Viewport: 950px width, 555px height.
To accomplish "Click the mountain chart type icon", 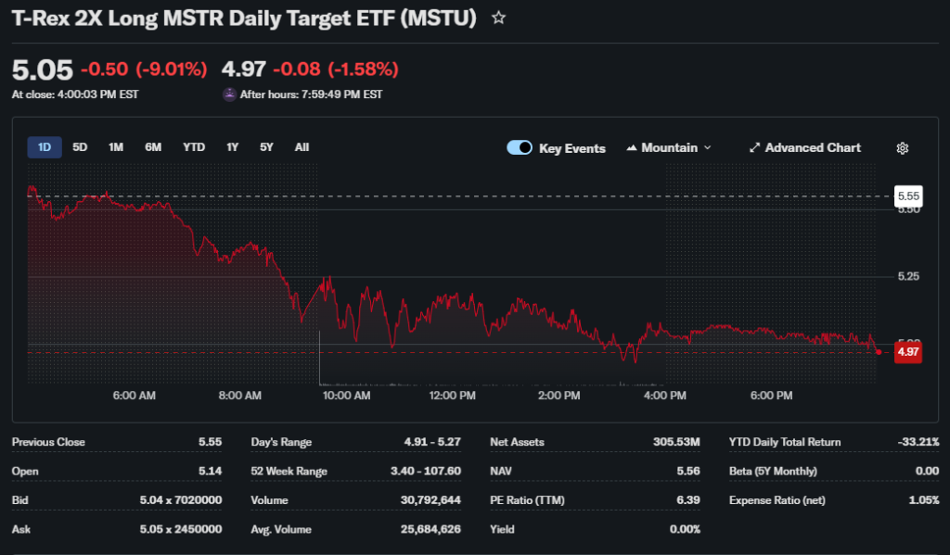I will pos(632,148).
